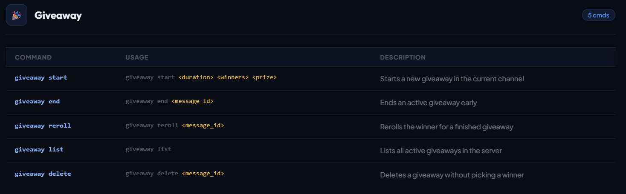The image size is (626, 194).
Task: Click the Giveaway section title
Action: [58, 16]
